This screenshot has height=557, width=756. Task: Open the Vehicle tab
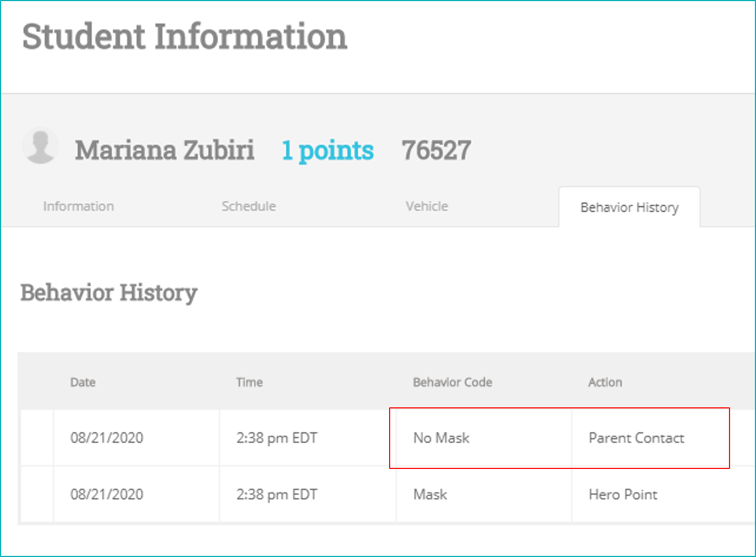427,206
